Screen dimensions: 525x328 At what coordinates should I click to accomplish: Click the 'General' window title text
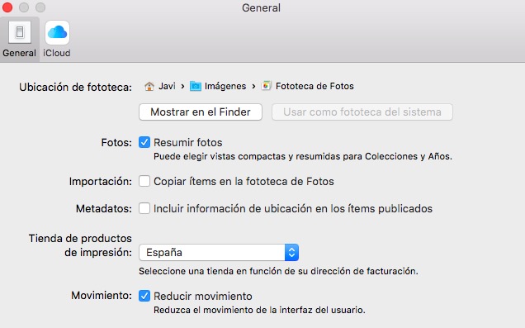(x=261, y=7)
